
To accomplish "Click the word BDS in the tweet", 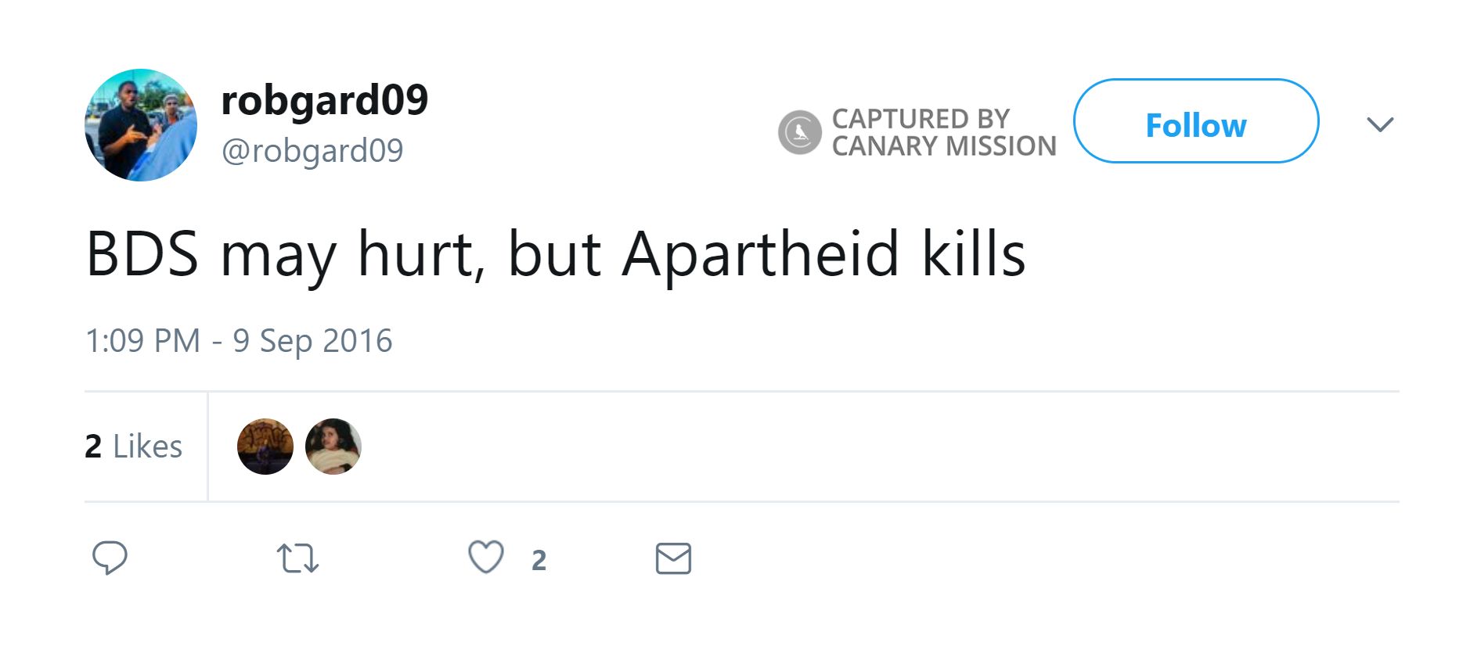I will pos(142,254).
